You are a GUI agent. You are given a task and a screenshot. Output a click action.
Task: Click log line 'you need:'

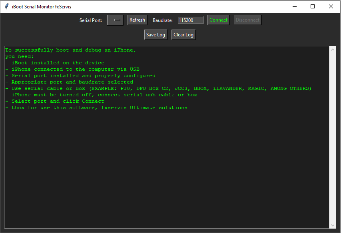pos(19,56)
